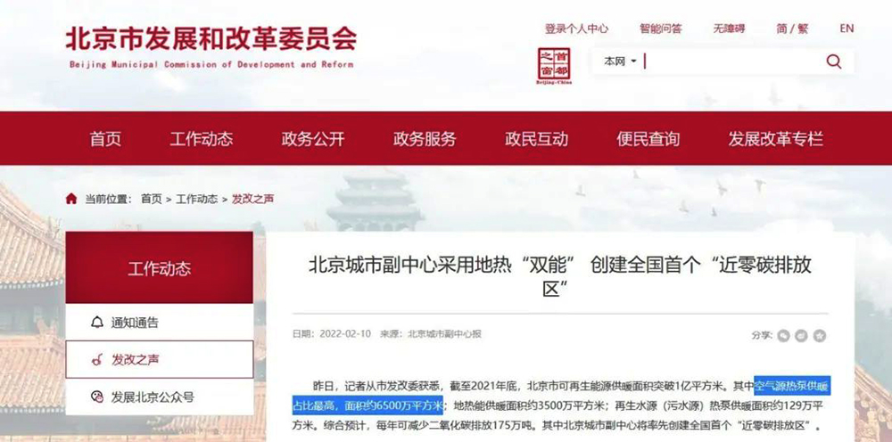Open the 发展改革专栏 nav menu item
This screenshot has width=892, height=442.
[775, 139]
